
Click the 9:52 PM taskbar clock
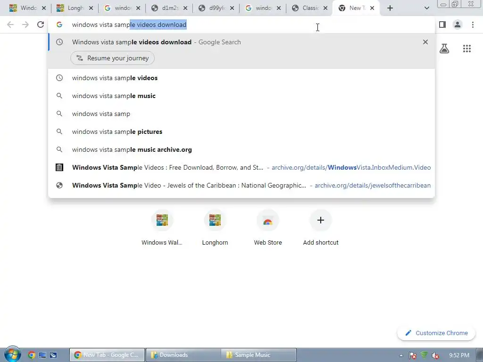[x=459, y=355]
